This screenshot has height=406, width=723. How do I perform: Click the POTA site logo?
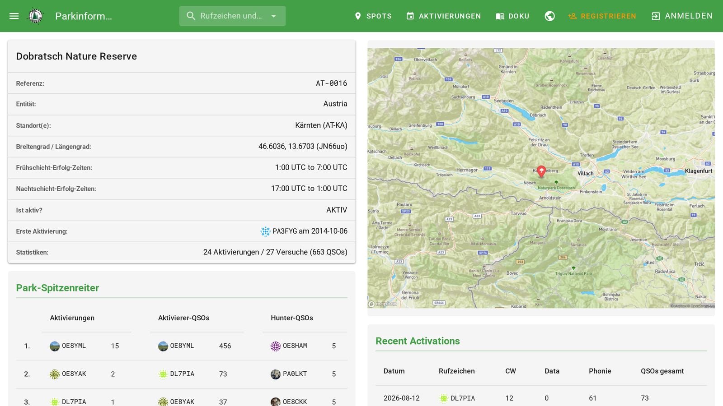[x=36, y=16]
